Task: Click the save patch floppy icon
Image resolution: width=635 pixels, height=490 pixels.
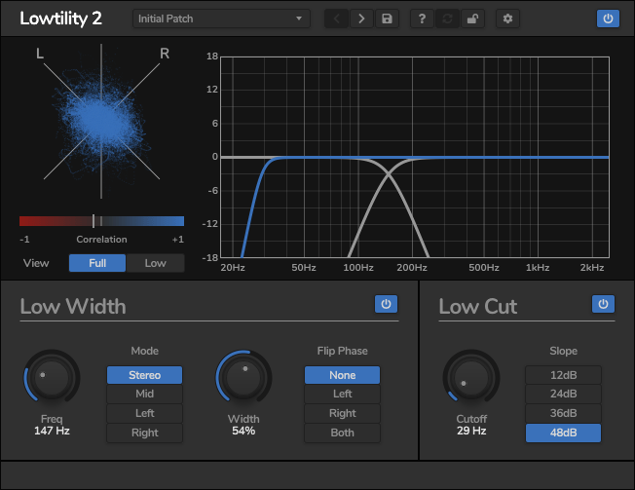Action: tap(387, 19)
